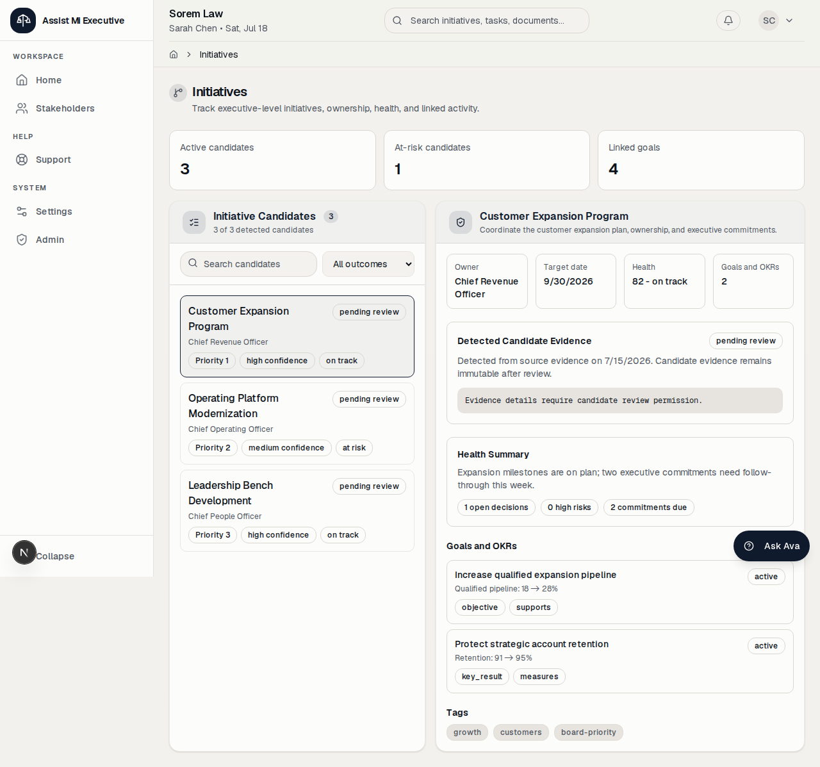Click the round N avatar badge
820x767 pixels.
pos(24,552)
